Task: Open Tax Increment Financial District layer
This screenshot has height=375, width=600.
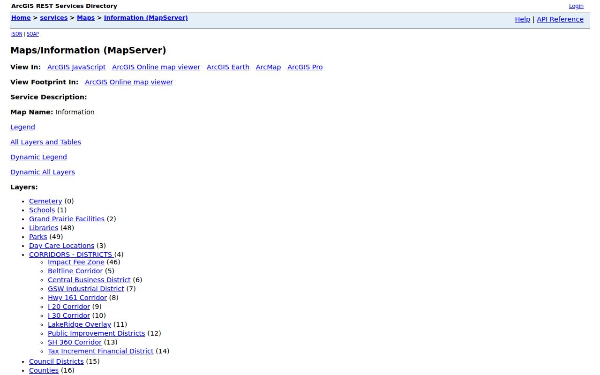Action: [x=101, y=351]
